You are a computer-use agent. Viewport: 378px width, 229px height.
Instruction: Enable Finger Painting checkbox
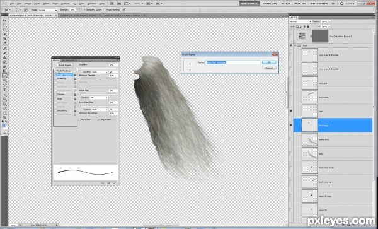tap(105, 10)
